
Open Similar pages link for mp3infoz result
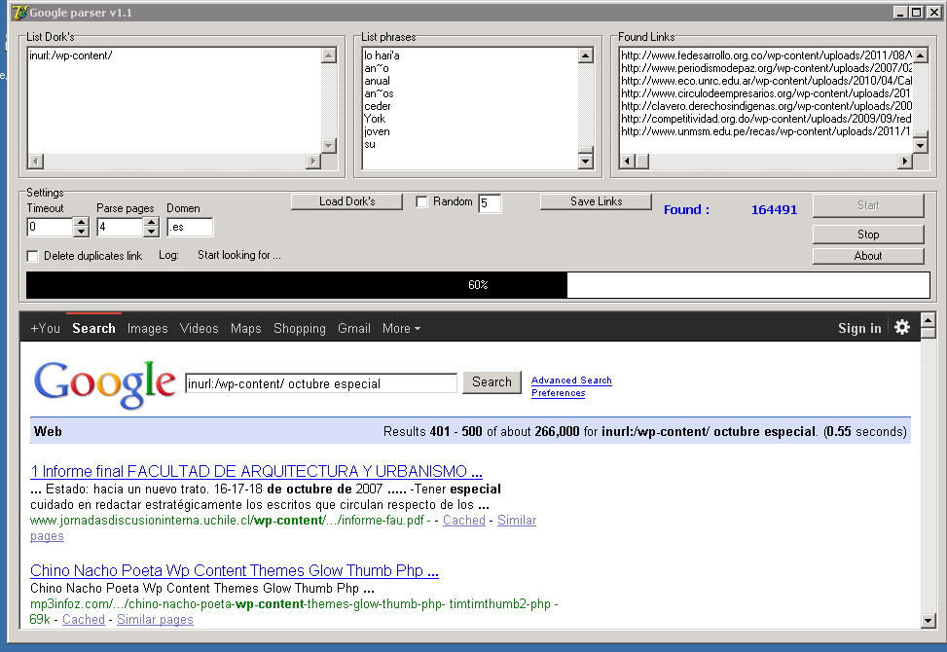[x=155, y=619]
